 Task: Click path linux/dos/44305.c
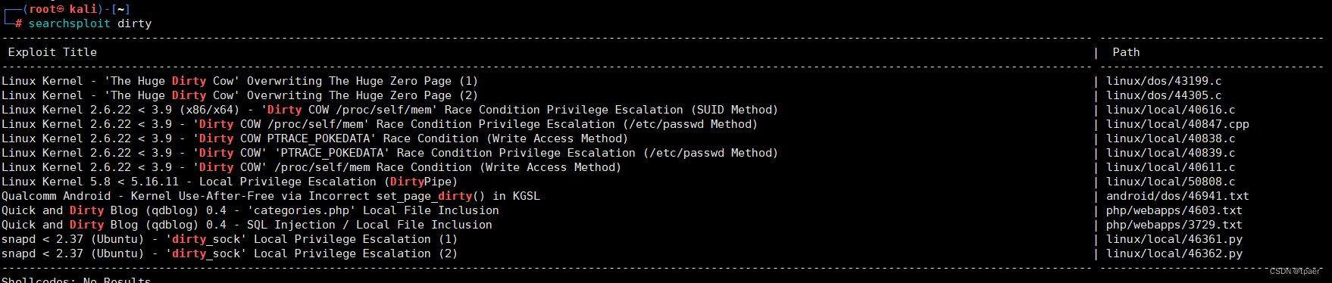[1164, 95]
